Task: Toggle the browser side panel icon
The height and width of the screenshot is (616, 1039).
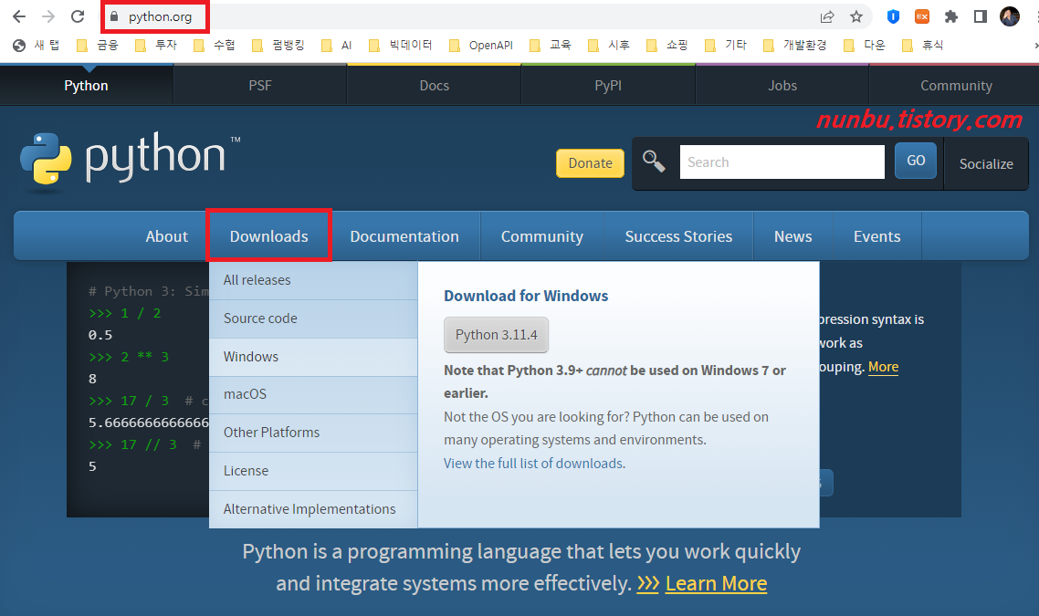Action: click(x=980, y=16)
